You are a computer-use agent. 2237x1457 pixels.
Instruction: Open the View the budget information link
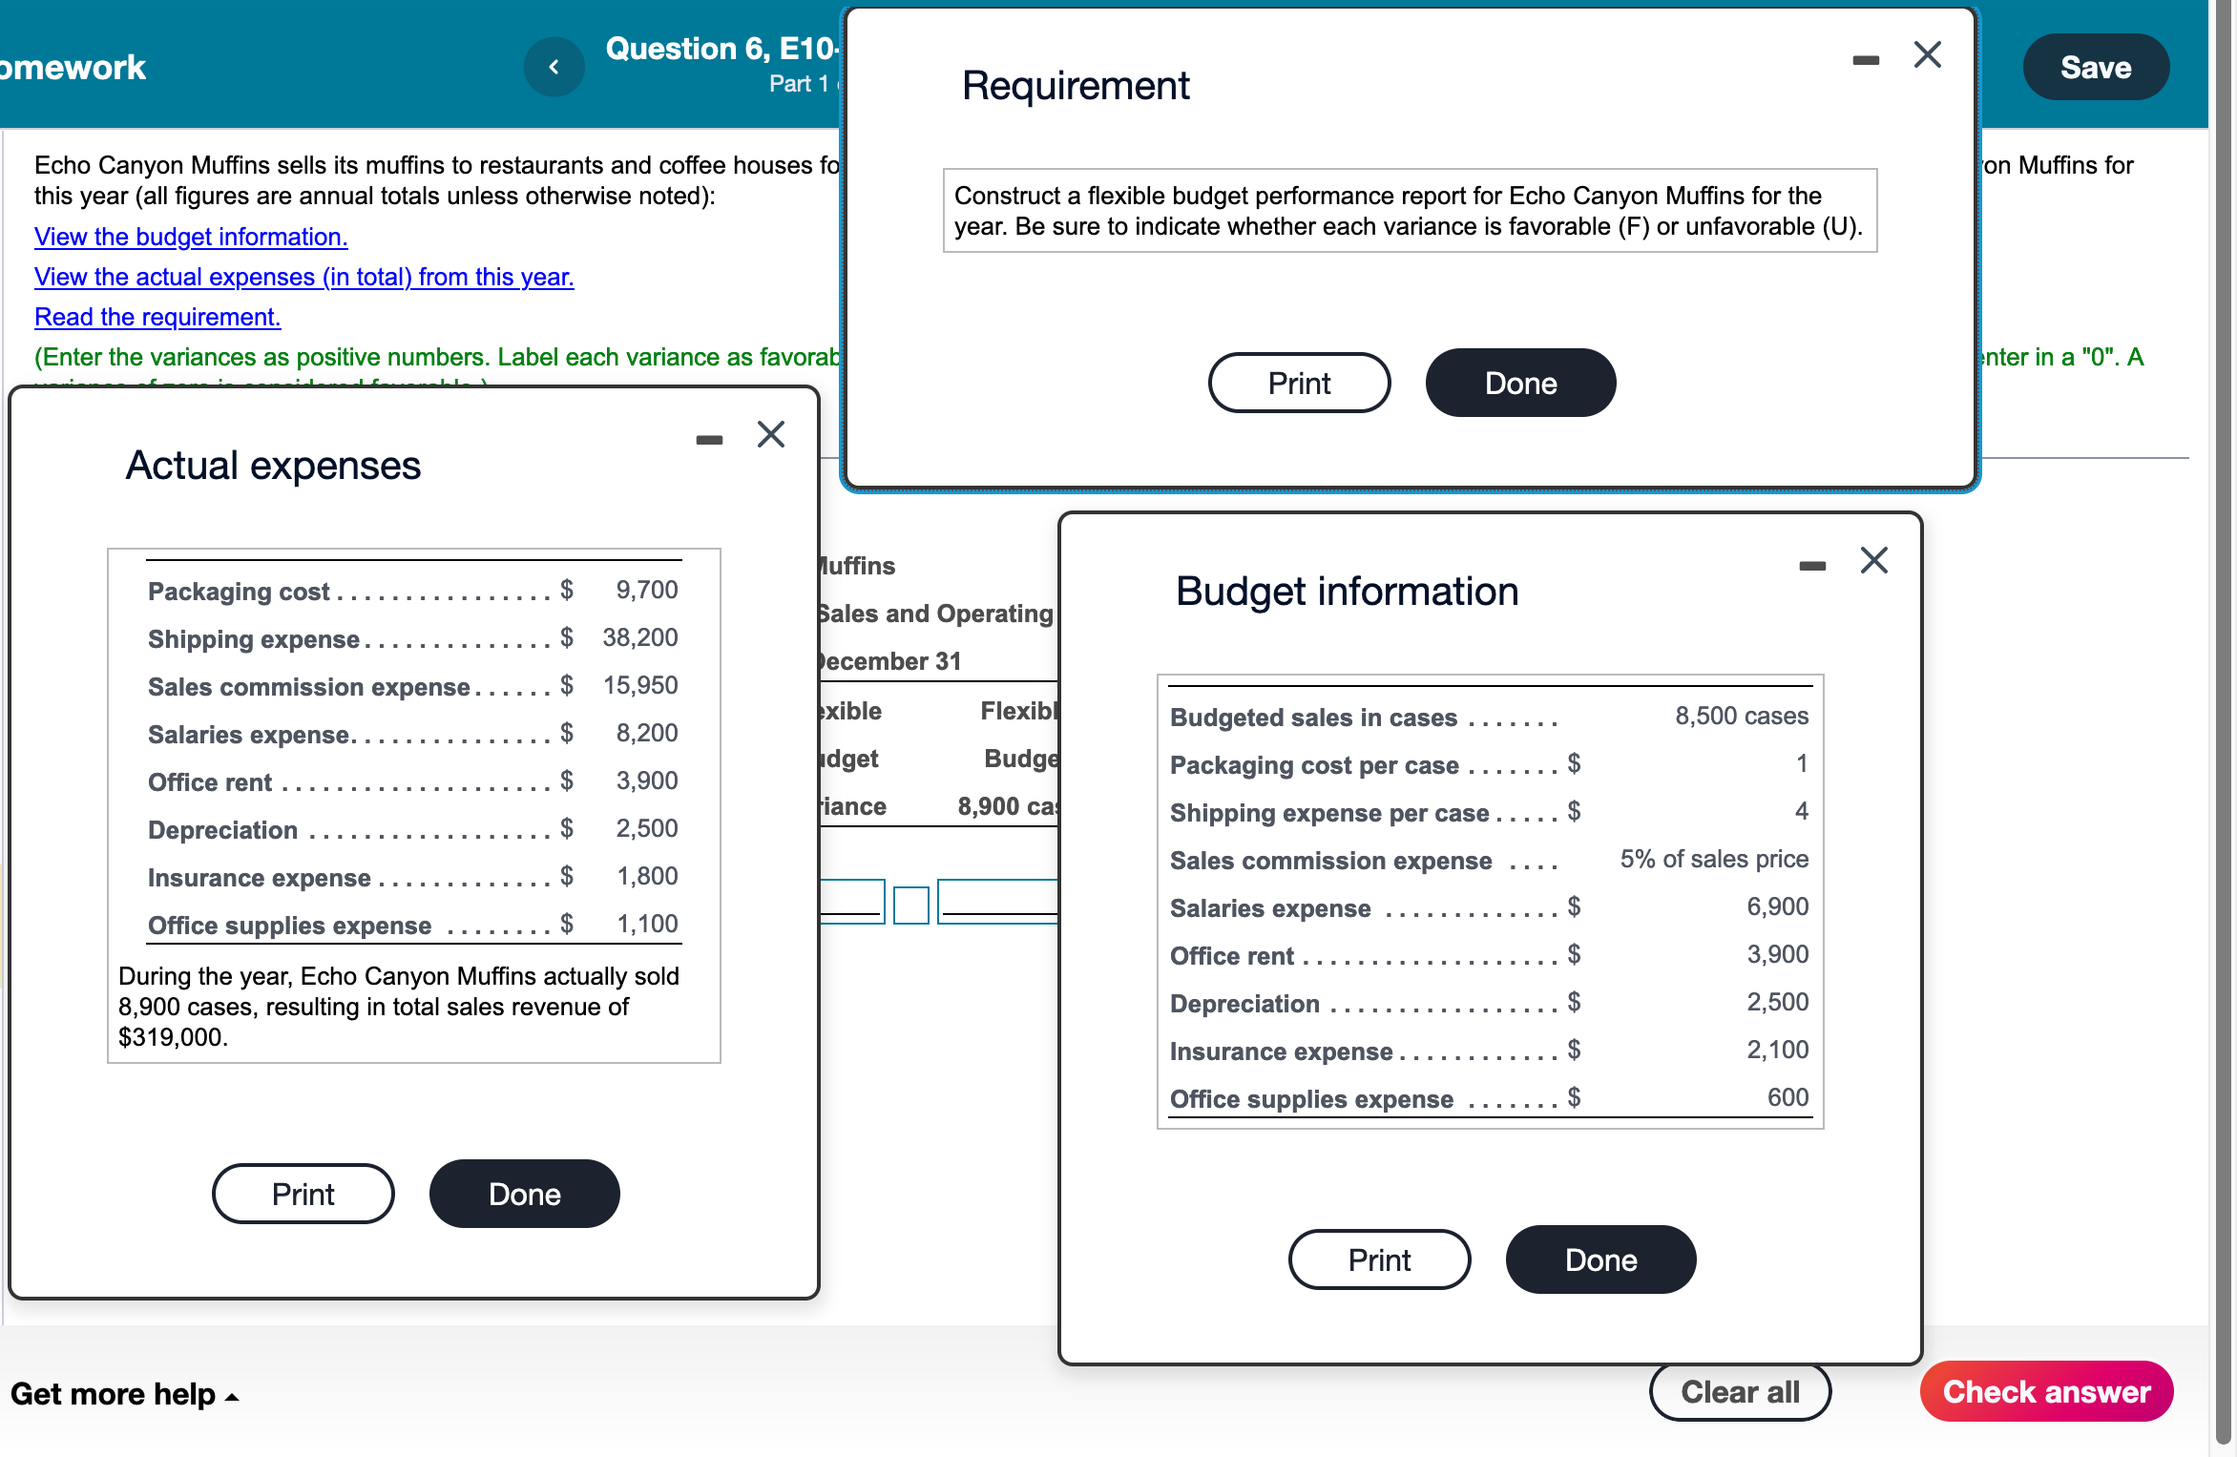point(190,237)
